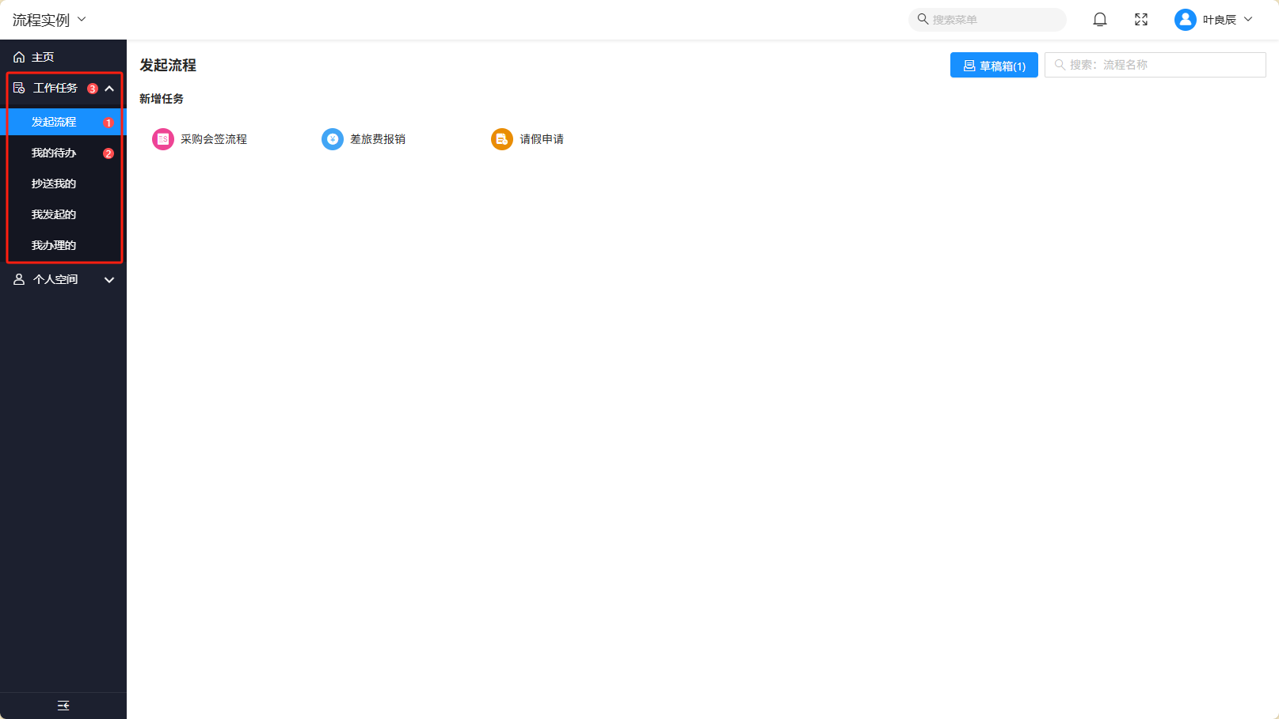
Task: Toggle fullscreen mode icon
Action: (x=1141, y=20)
